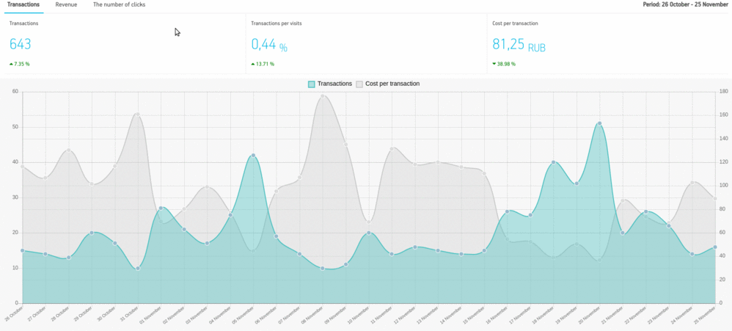
Task: Toggle Cost per transaction gray legend swatch
Action: click(x=359, y=84)
